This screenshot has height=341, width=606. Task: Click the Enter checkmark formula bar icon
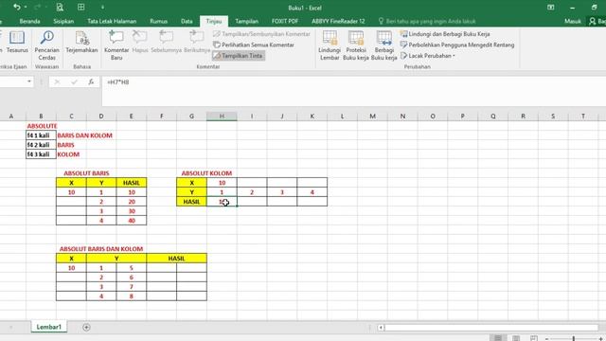click(74, 82)
